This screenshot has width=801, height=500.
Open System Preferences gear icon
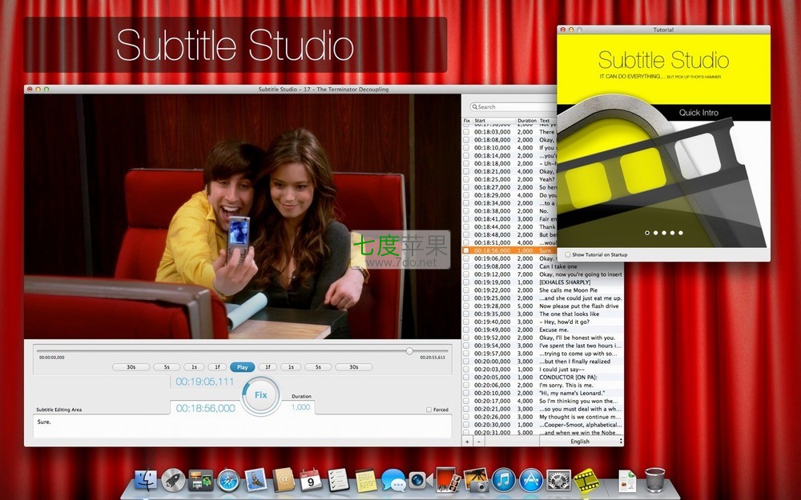coord(559,480)
